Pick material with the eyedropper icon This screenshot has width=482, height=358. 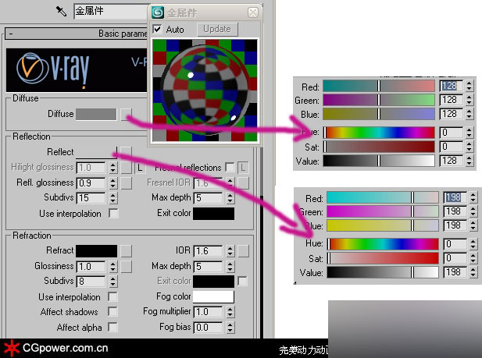click(61, 12)
